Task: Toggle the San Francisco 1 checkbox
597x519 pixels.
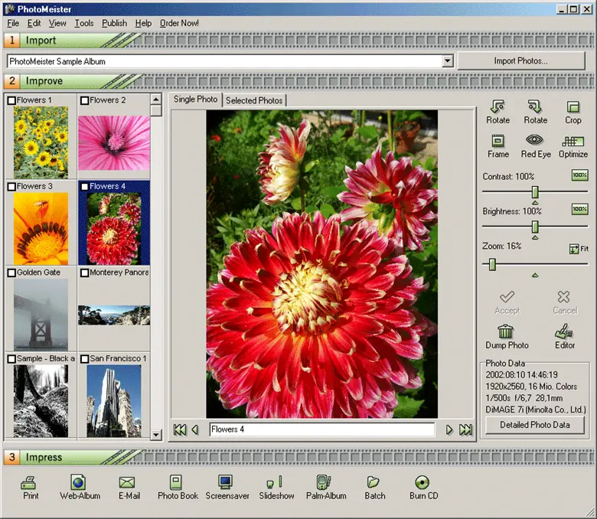Action: [x=84, y=359]
